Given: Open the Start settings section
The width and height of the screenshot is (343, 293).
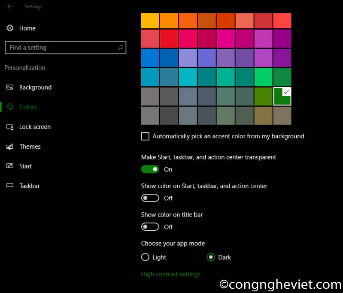Looking at the screenshot, I should (x=25, y=166).
